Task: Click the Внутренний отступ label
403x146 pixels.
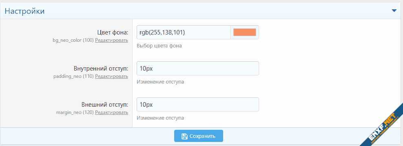Action: tap(101, 69)
